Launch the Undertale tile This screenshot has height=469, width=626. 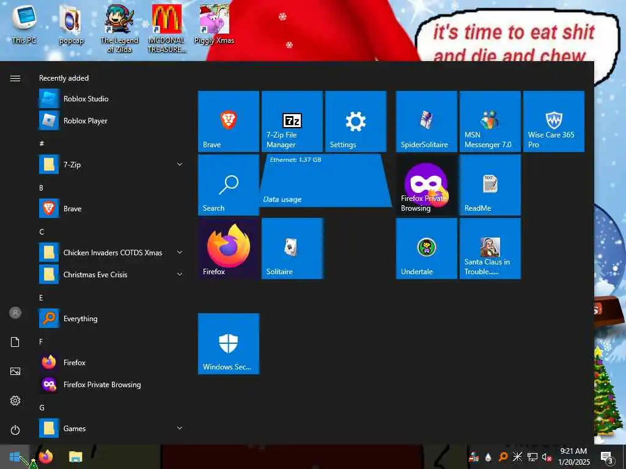[426, 249]
